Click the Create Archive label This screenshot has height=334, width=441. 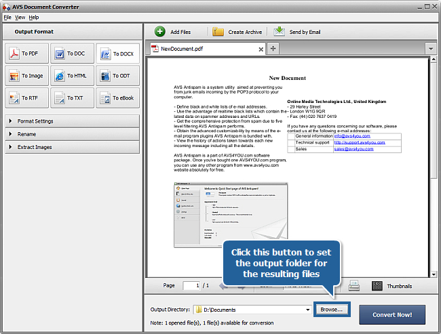(245, 32)
